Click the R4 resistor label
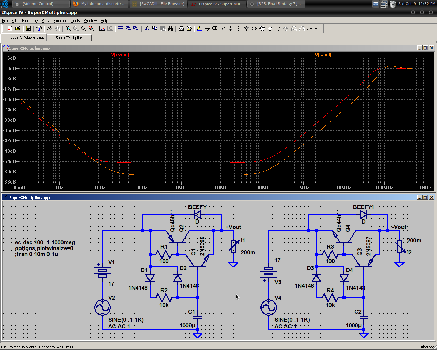The width and height of the screenshot is (437, 350). (330, 290)
